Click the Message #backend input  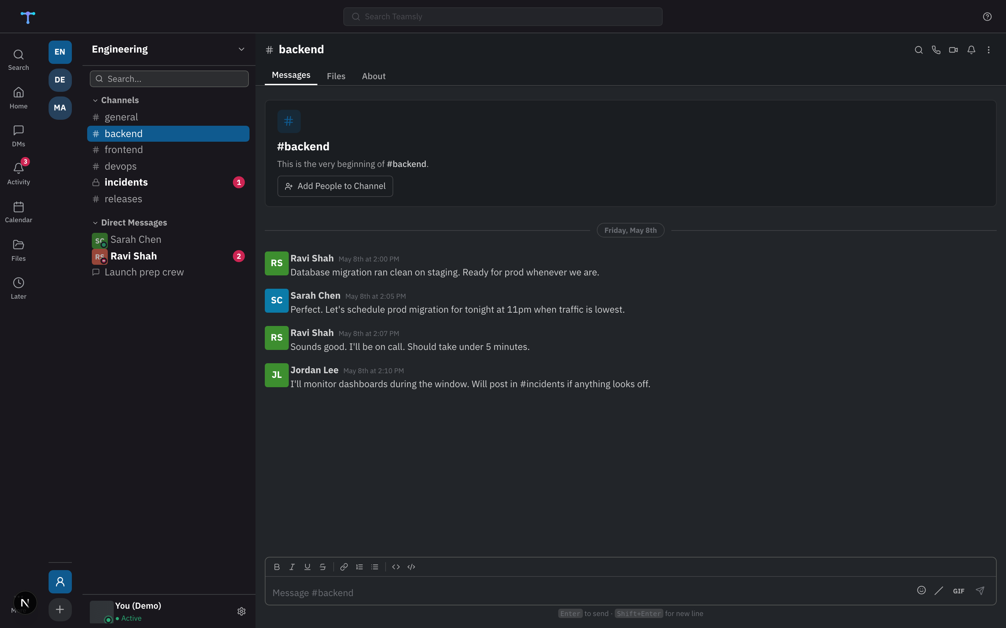coord(590,593)
